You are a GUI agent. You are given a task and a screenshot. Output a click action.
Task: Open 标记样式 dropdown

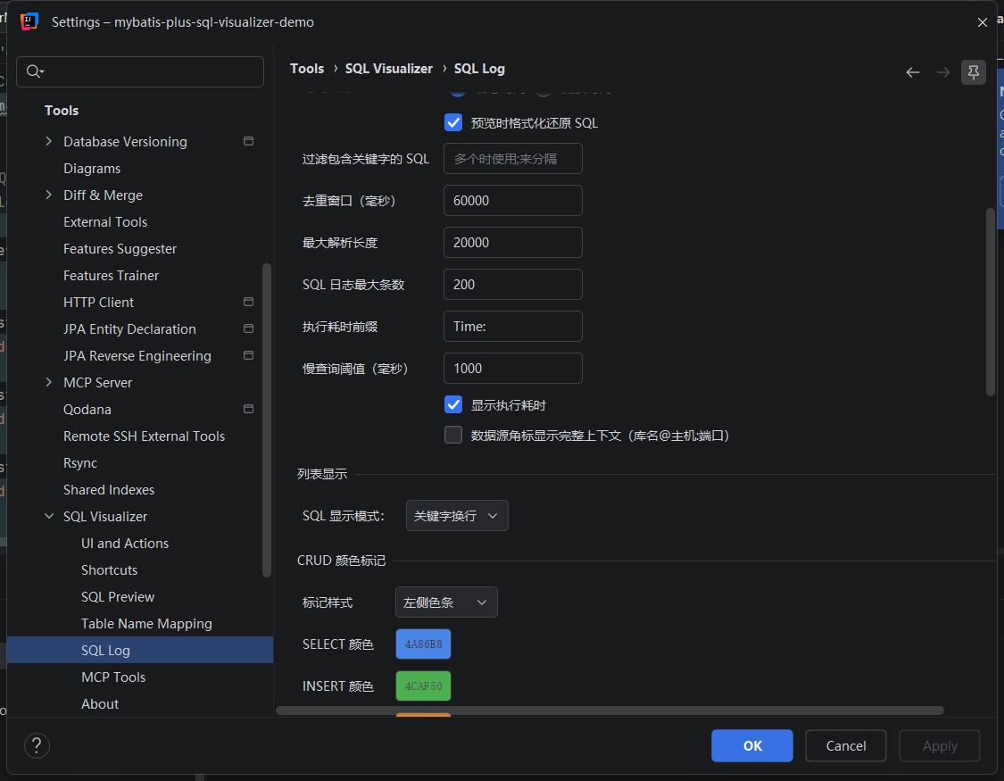click(446, 602)
